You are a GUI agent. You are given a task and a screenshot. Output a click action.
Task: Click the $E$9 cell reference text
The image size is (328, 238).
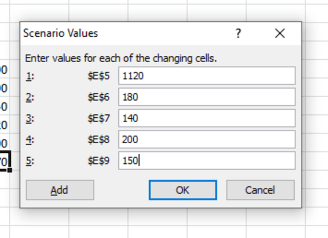pos(99,161)
